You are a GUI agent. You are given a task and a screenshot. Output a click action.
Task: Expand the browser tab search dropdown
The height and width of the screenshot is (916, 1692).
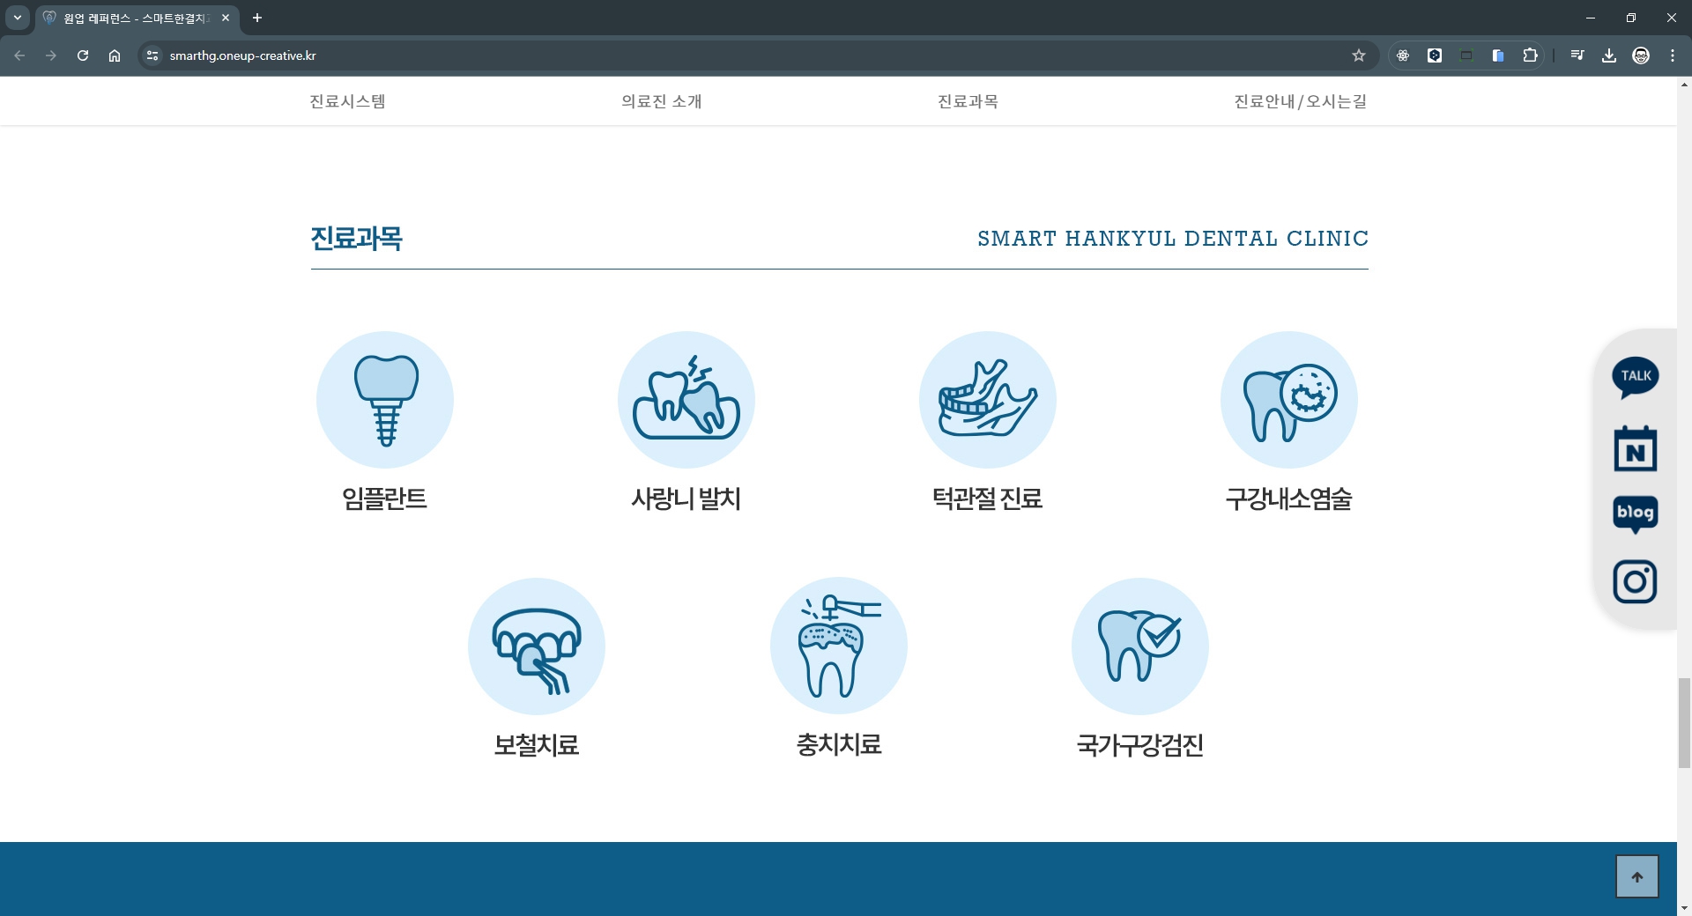tap(18, 18)
